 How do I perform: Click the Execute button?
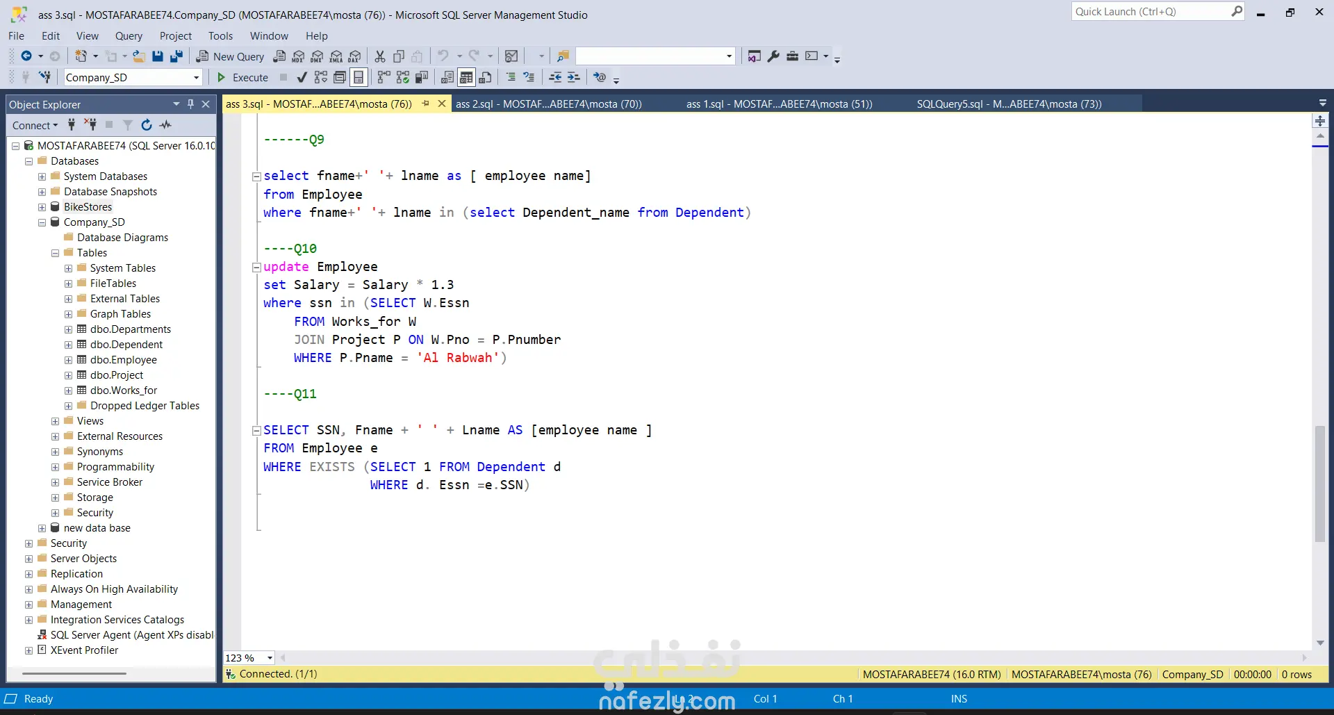tap(242, 77)
